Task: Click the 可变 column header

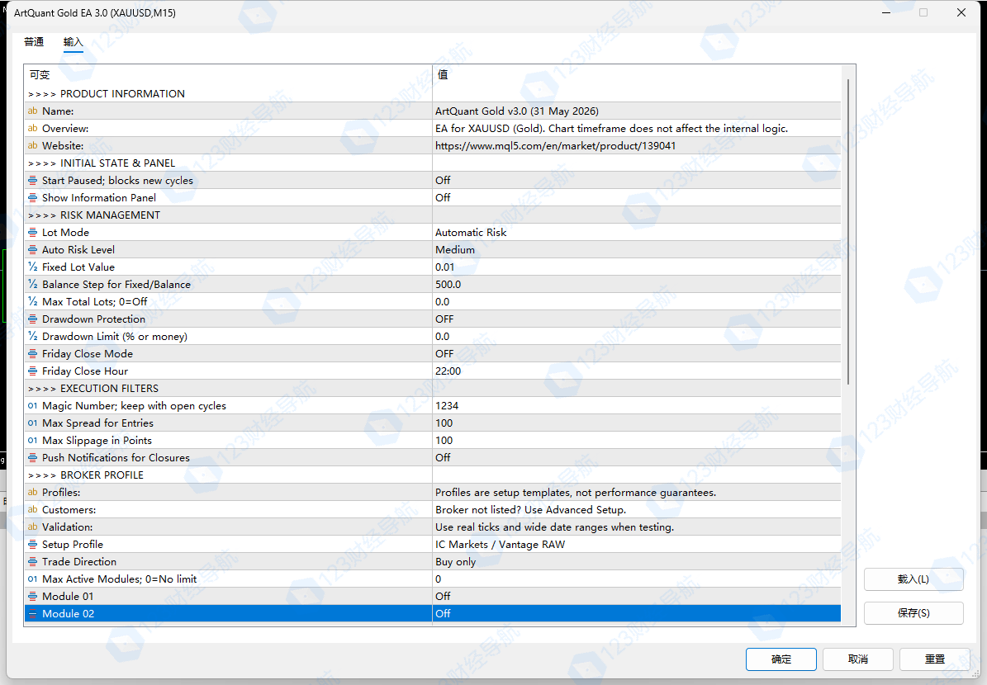Action: click(x=228, y=74)
